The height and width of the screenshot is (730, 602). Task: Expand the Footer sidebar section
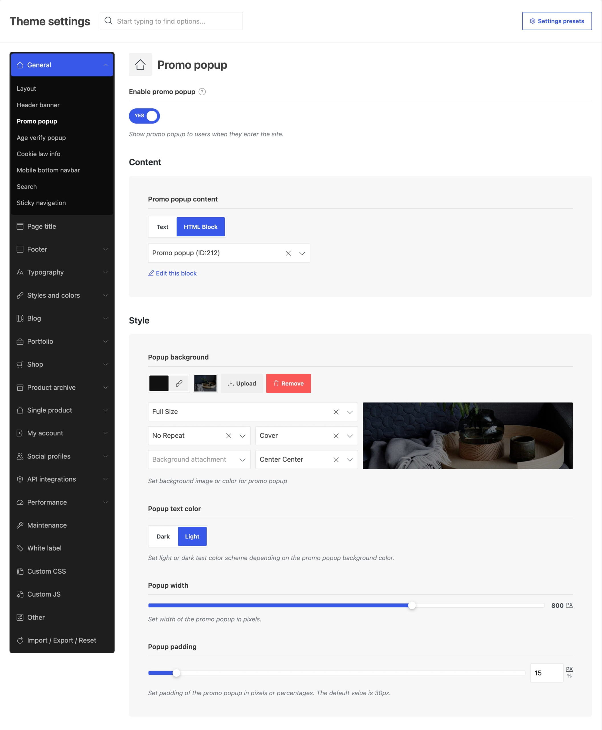(62, 249)
